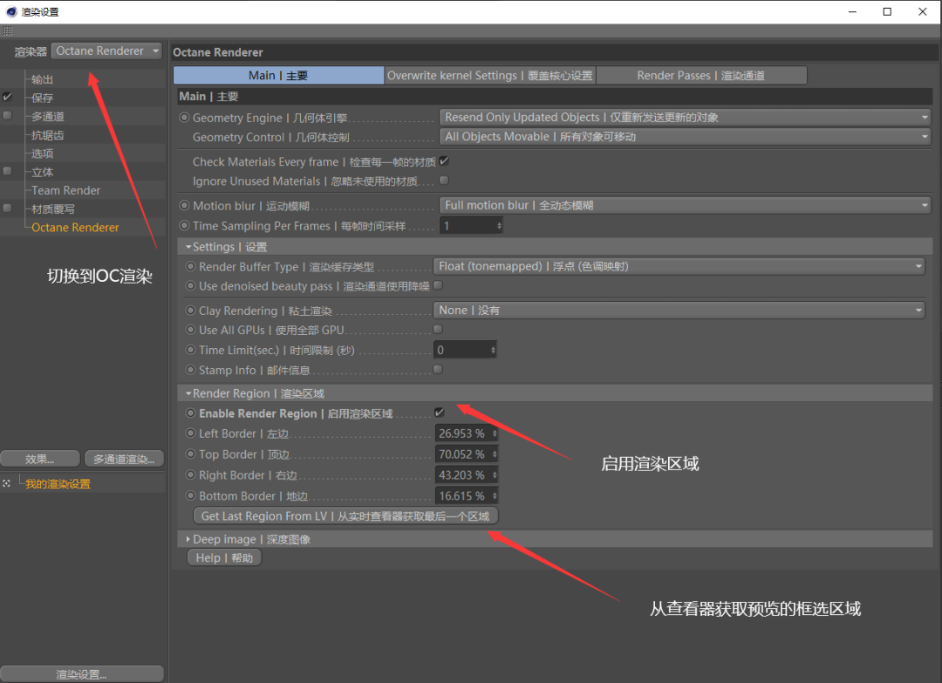This screenshot has width=942, height=683.
Task: Click the grip handle icon below title bar
Action: point(7,31)
